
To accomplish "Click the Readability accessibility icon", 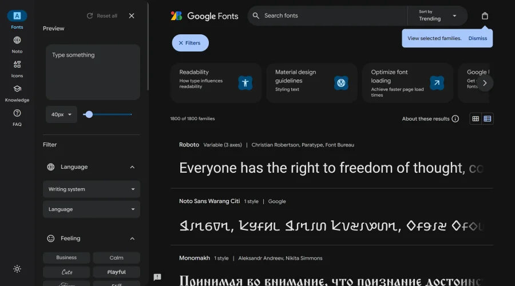I will 245,83.
